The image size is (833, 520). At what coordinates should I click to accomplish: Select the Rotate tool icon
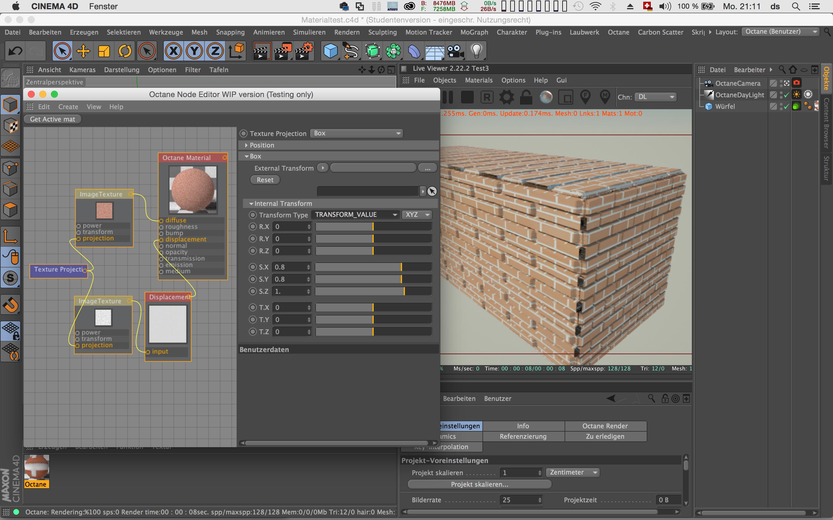coord(125,51)
